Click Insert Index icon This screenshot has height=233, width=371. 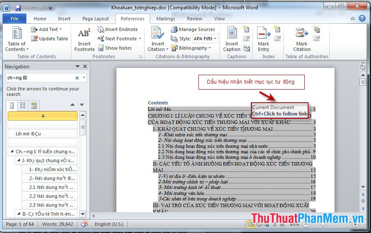click(x=277, y=29)
